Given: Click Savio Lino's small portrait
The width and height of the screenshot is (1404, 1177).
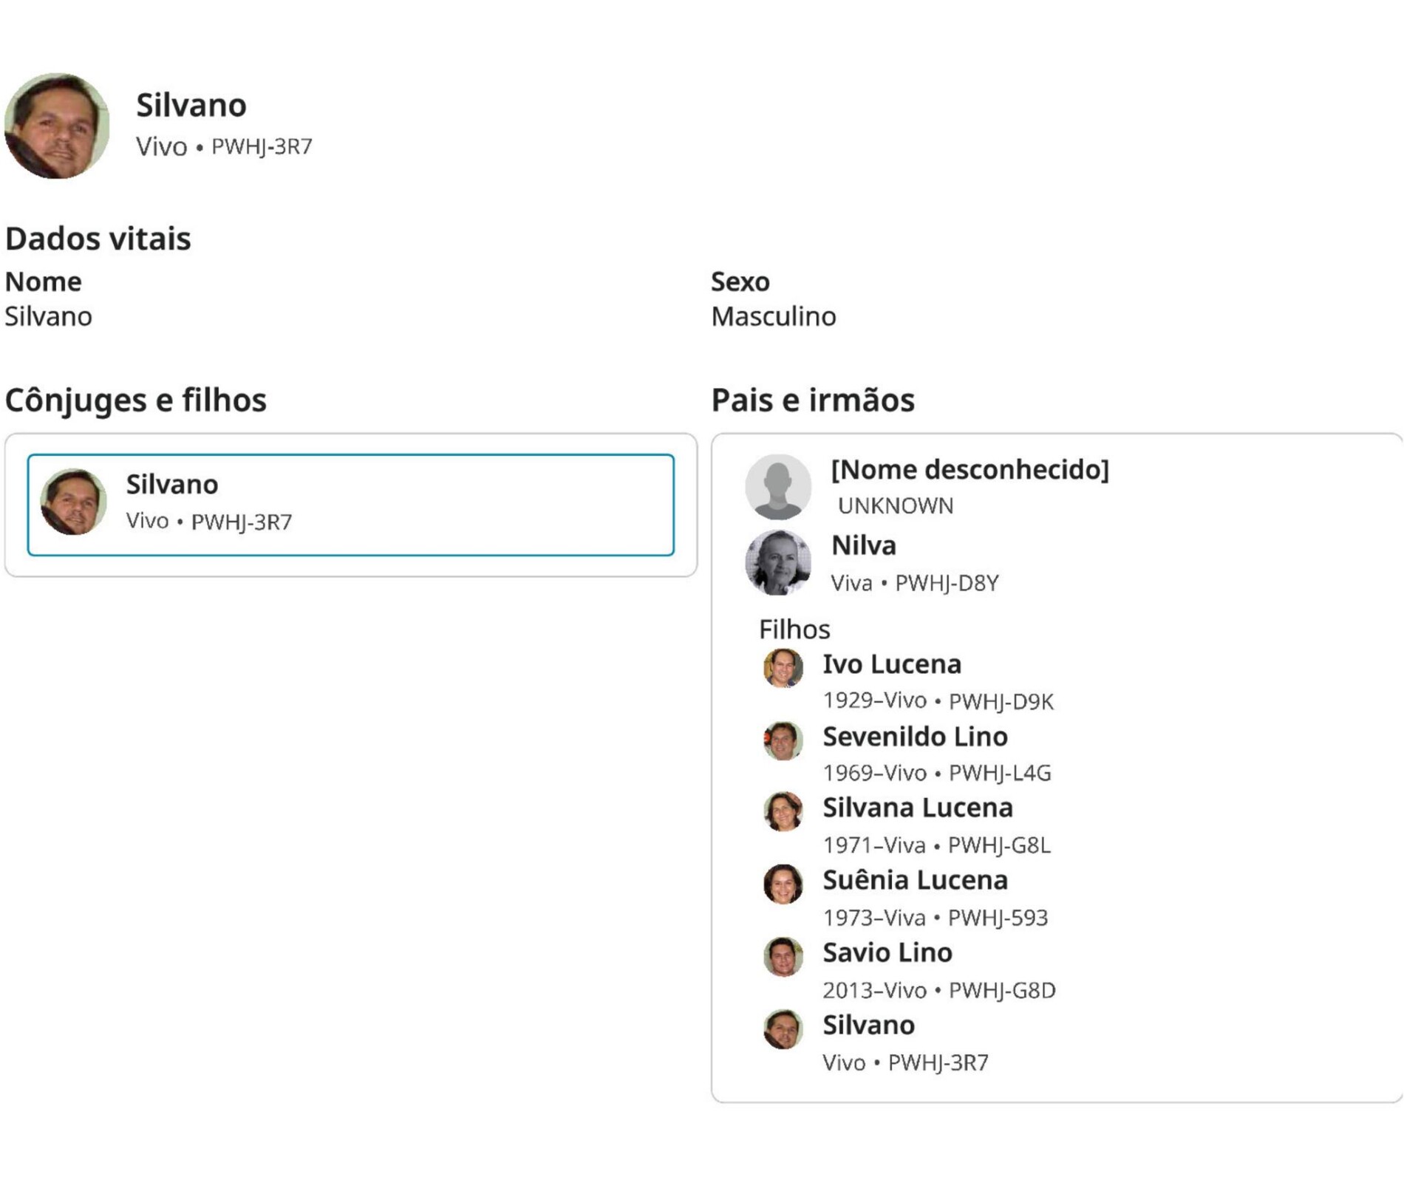Looking at the screenshot, I should pyautogui.click(x=783, y=957).
